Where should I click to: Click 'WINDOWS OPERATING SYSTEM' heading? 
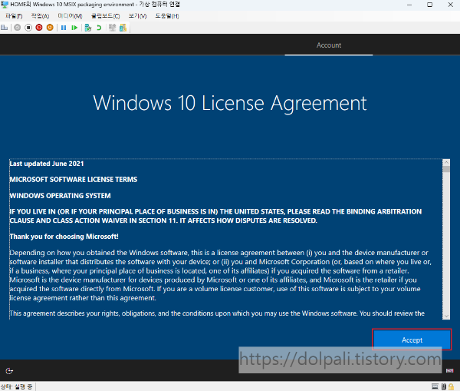(60, 196)
